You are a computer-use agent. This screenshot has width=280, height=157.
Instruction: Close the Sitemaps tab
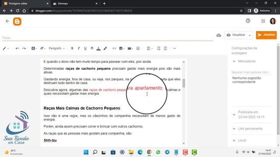click(x=96, y=3)
